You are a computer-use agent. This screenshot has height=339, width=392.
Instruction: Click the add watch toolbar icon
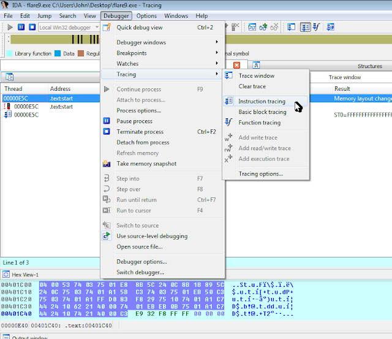pyautogui.click(x=263, y=27)
